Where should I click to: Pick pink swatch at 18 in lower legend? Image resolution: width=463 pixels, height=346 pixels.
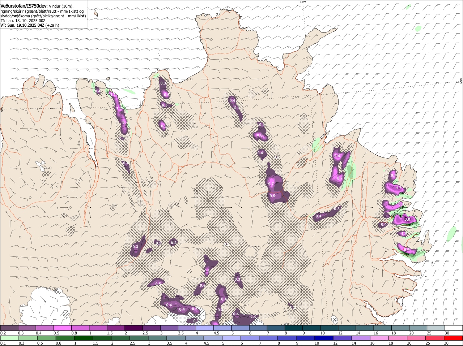pos(398,338)
